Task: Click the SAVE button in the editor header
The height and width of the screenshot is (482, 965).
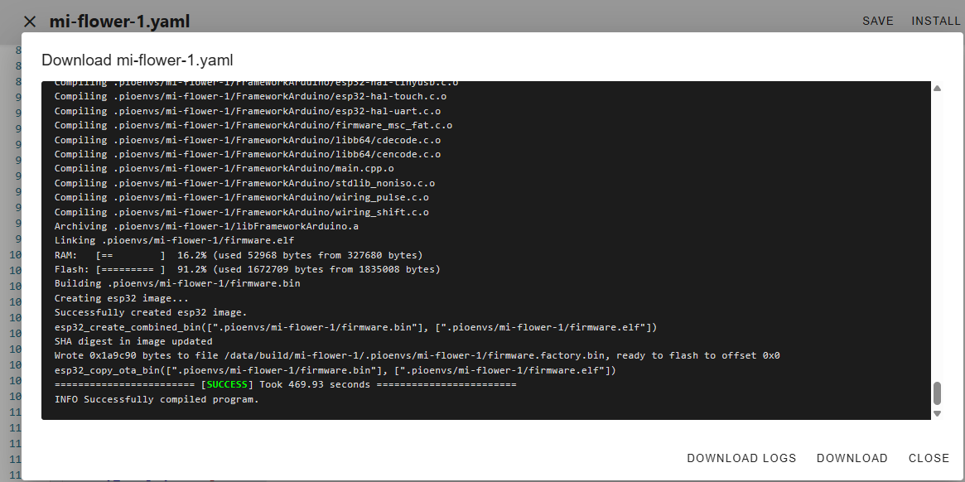Action: point(877,21)
